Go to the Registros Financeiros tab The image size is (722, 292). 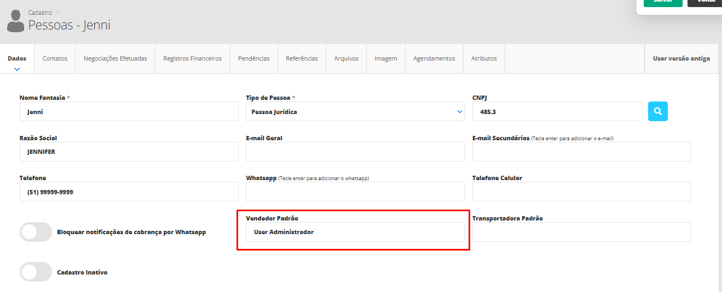(192, 58)
